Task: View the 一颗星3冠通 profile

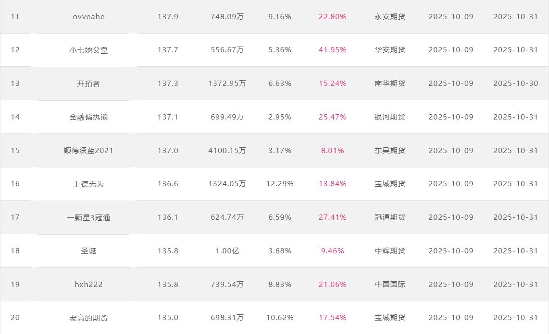Action: click(x=88, y=217)
